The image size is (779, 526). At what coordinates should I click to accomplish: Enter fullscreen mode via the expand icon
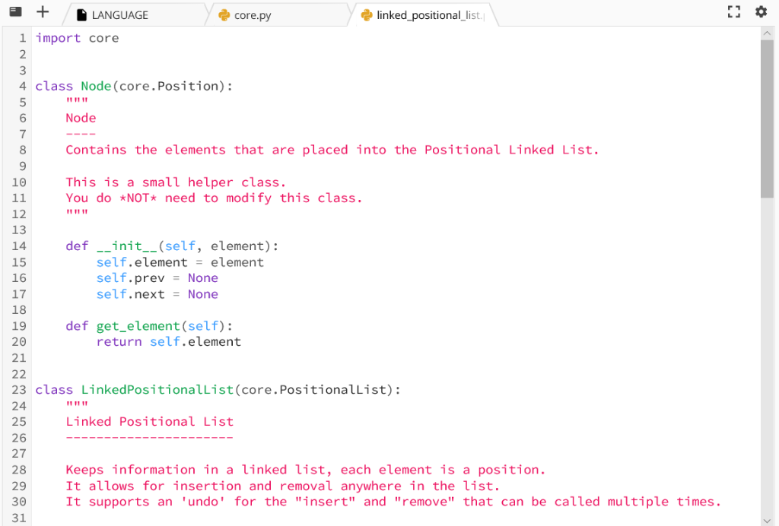[x=733, y=11]
